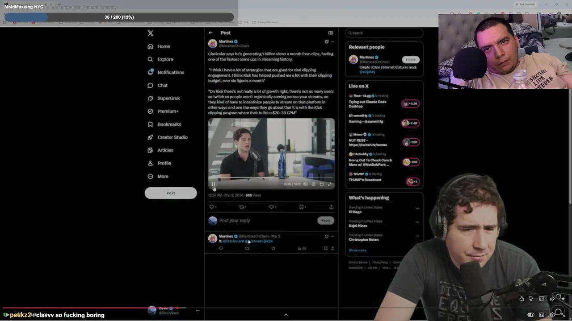The image size is (572, 321).
Task: Click the Grok icon on main Martinez post
Action: (326, 41)
